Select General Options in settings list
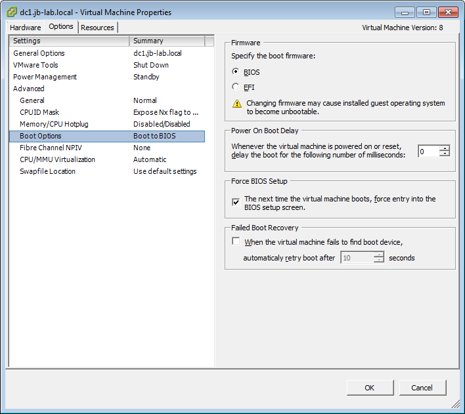This screenshot has height=414, width=465. pyautogui.click(x=39, y=53)
